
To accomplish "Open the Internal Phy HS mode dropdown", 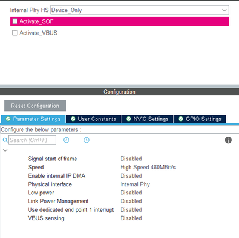I will (x=140, y=10).
